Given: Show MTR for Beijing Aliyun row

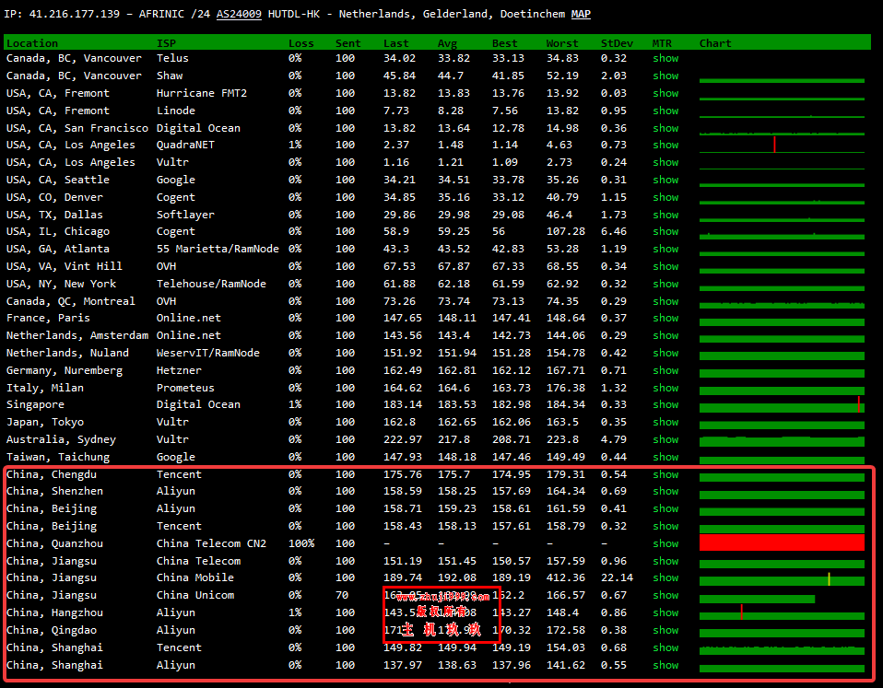Looking at the screenshot, I should [665, 508].
